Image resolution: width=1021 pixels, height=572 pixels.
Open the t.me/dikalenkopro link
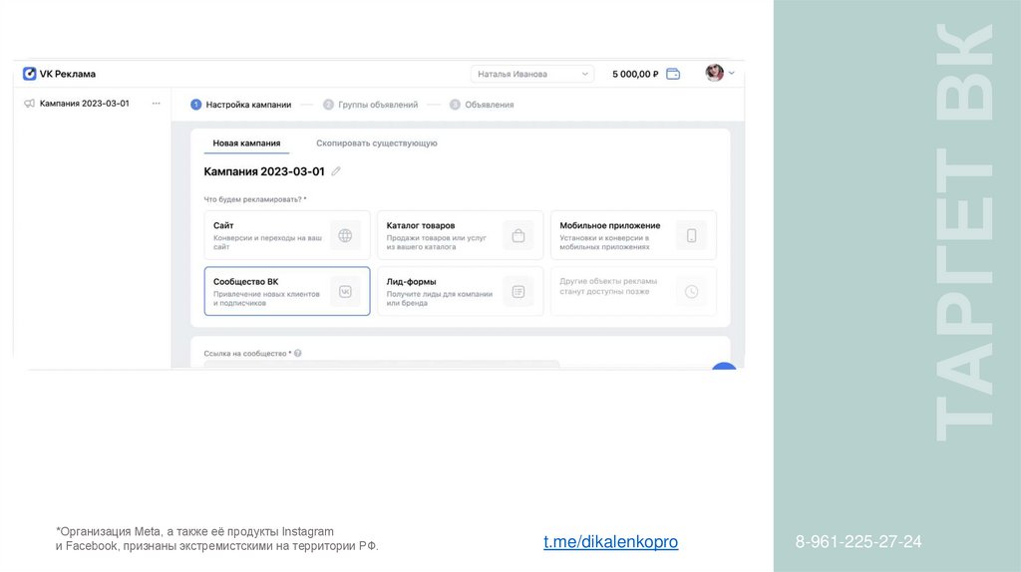pos(611,541)
